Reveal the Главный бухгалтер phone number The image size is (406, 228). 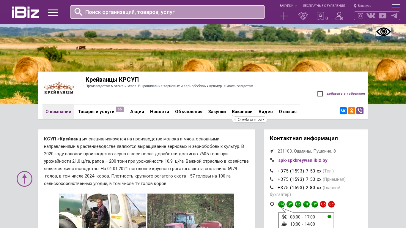(299, 188)
